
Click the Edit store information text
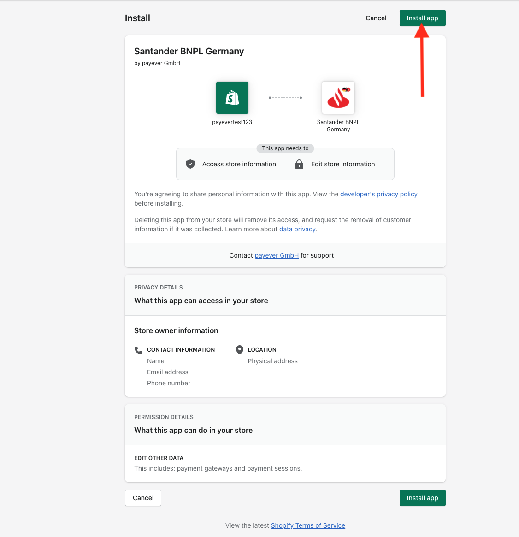coord(343,165)
